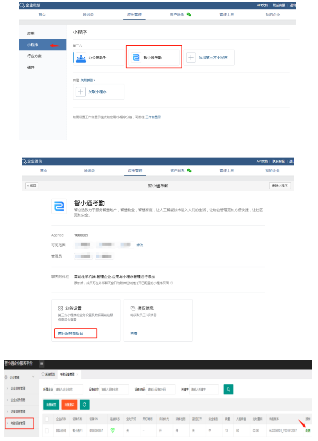Click the green wifi connection status icon
Screen dimensions: 318x441
[113, 430]
